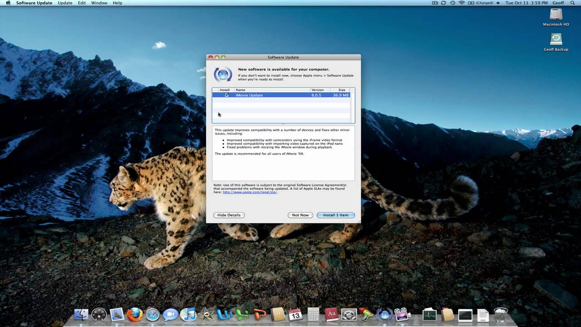Open the apple.com/legal/sla link
The image size is (581, 327).
[250, 192]
